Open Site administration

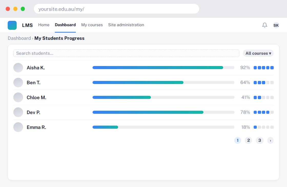click(126, 25)
